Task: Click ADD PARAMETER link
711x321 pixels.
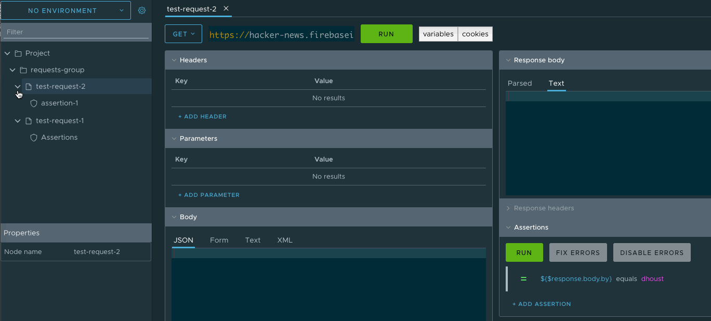Action: click(209, 195)
